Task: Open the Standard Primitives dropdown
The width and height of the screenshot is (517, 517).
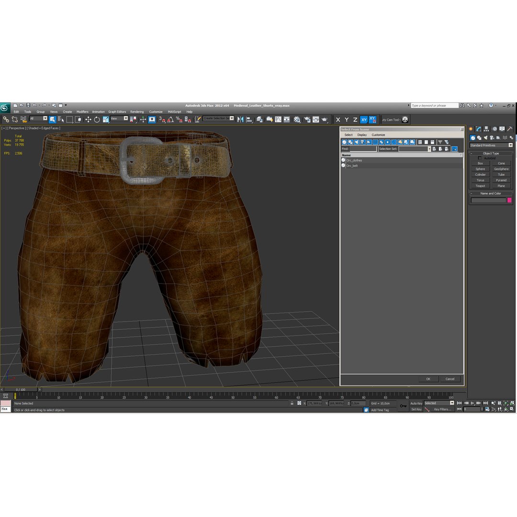Action: point(491,145)
